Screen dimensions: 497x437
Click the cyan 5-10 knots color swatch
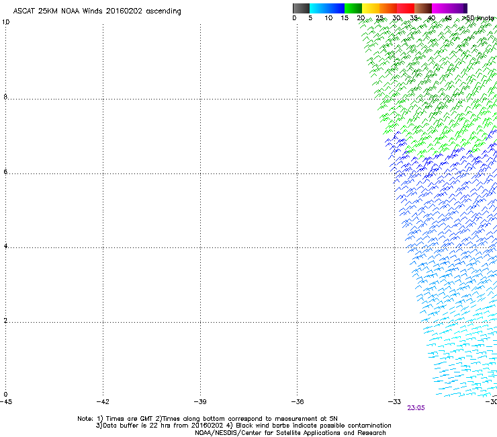318,8
